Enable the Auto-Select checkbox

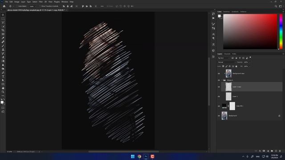[x=17, y=6]
